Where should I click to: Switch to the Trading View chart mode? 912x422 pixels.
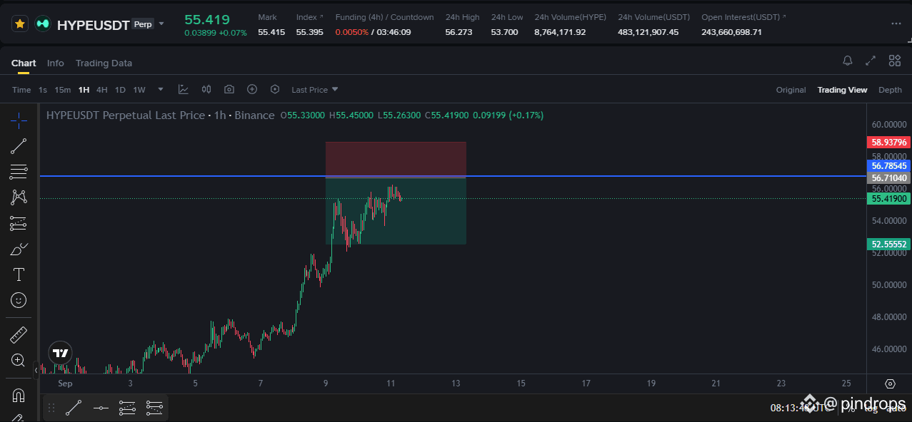[x=843, y=90]
